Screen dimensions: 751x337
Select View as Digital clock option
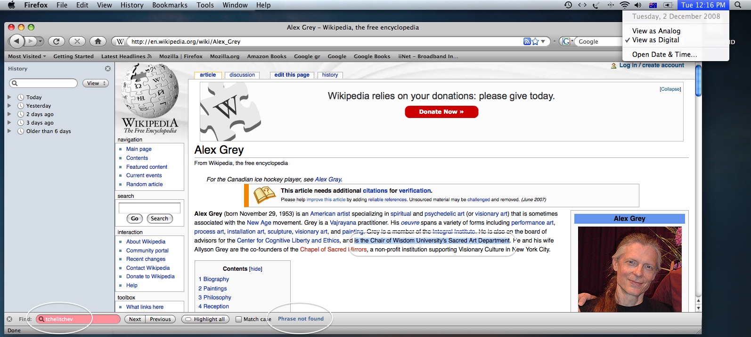[656, 40]
